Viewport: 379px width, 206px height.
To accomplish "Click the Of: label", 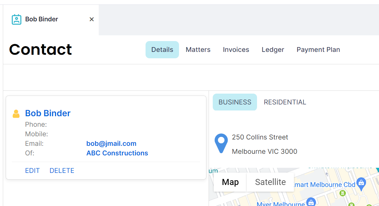I will coord(30,153).
